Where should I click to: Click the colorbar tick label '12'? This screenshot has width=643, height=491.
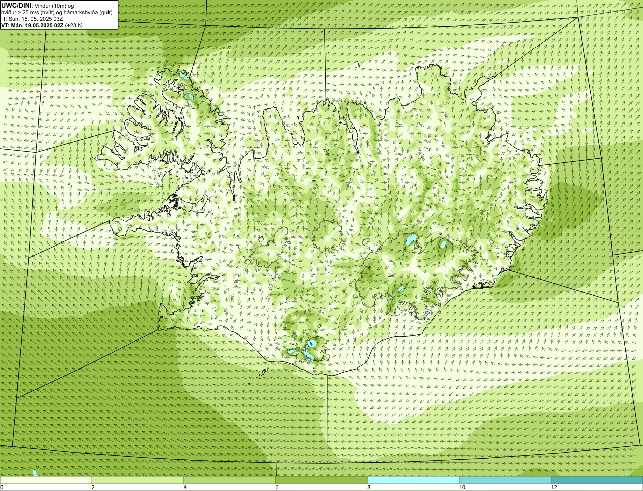(x=554, y=487)
